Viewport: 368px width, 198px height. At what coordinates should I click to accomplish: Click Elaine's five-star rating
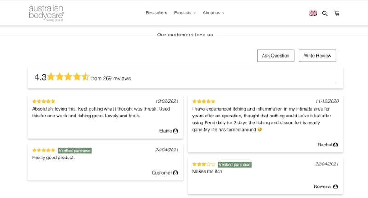point(44,101)
